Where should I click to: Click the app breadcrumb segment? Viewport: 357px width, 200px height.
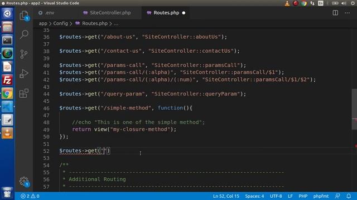43,23
